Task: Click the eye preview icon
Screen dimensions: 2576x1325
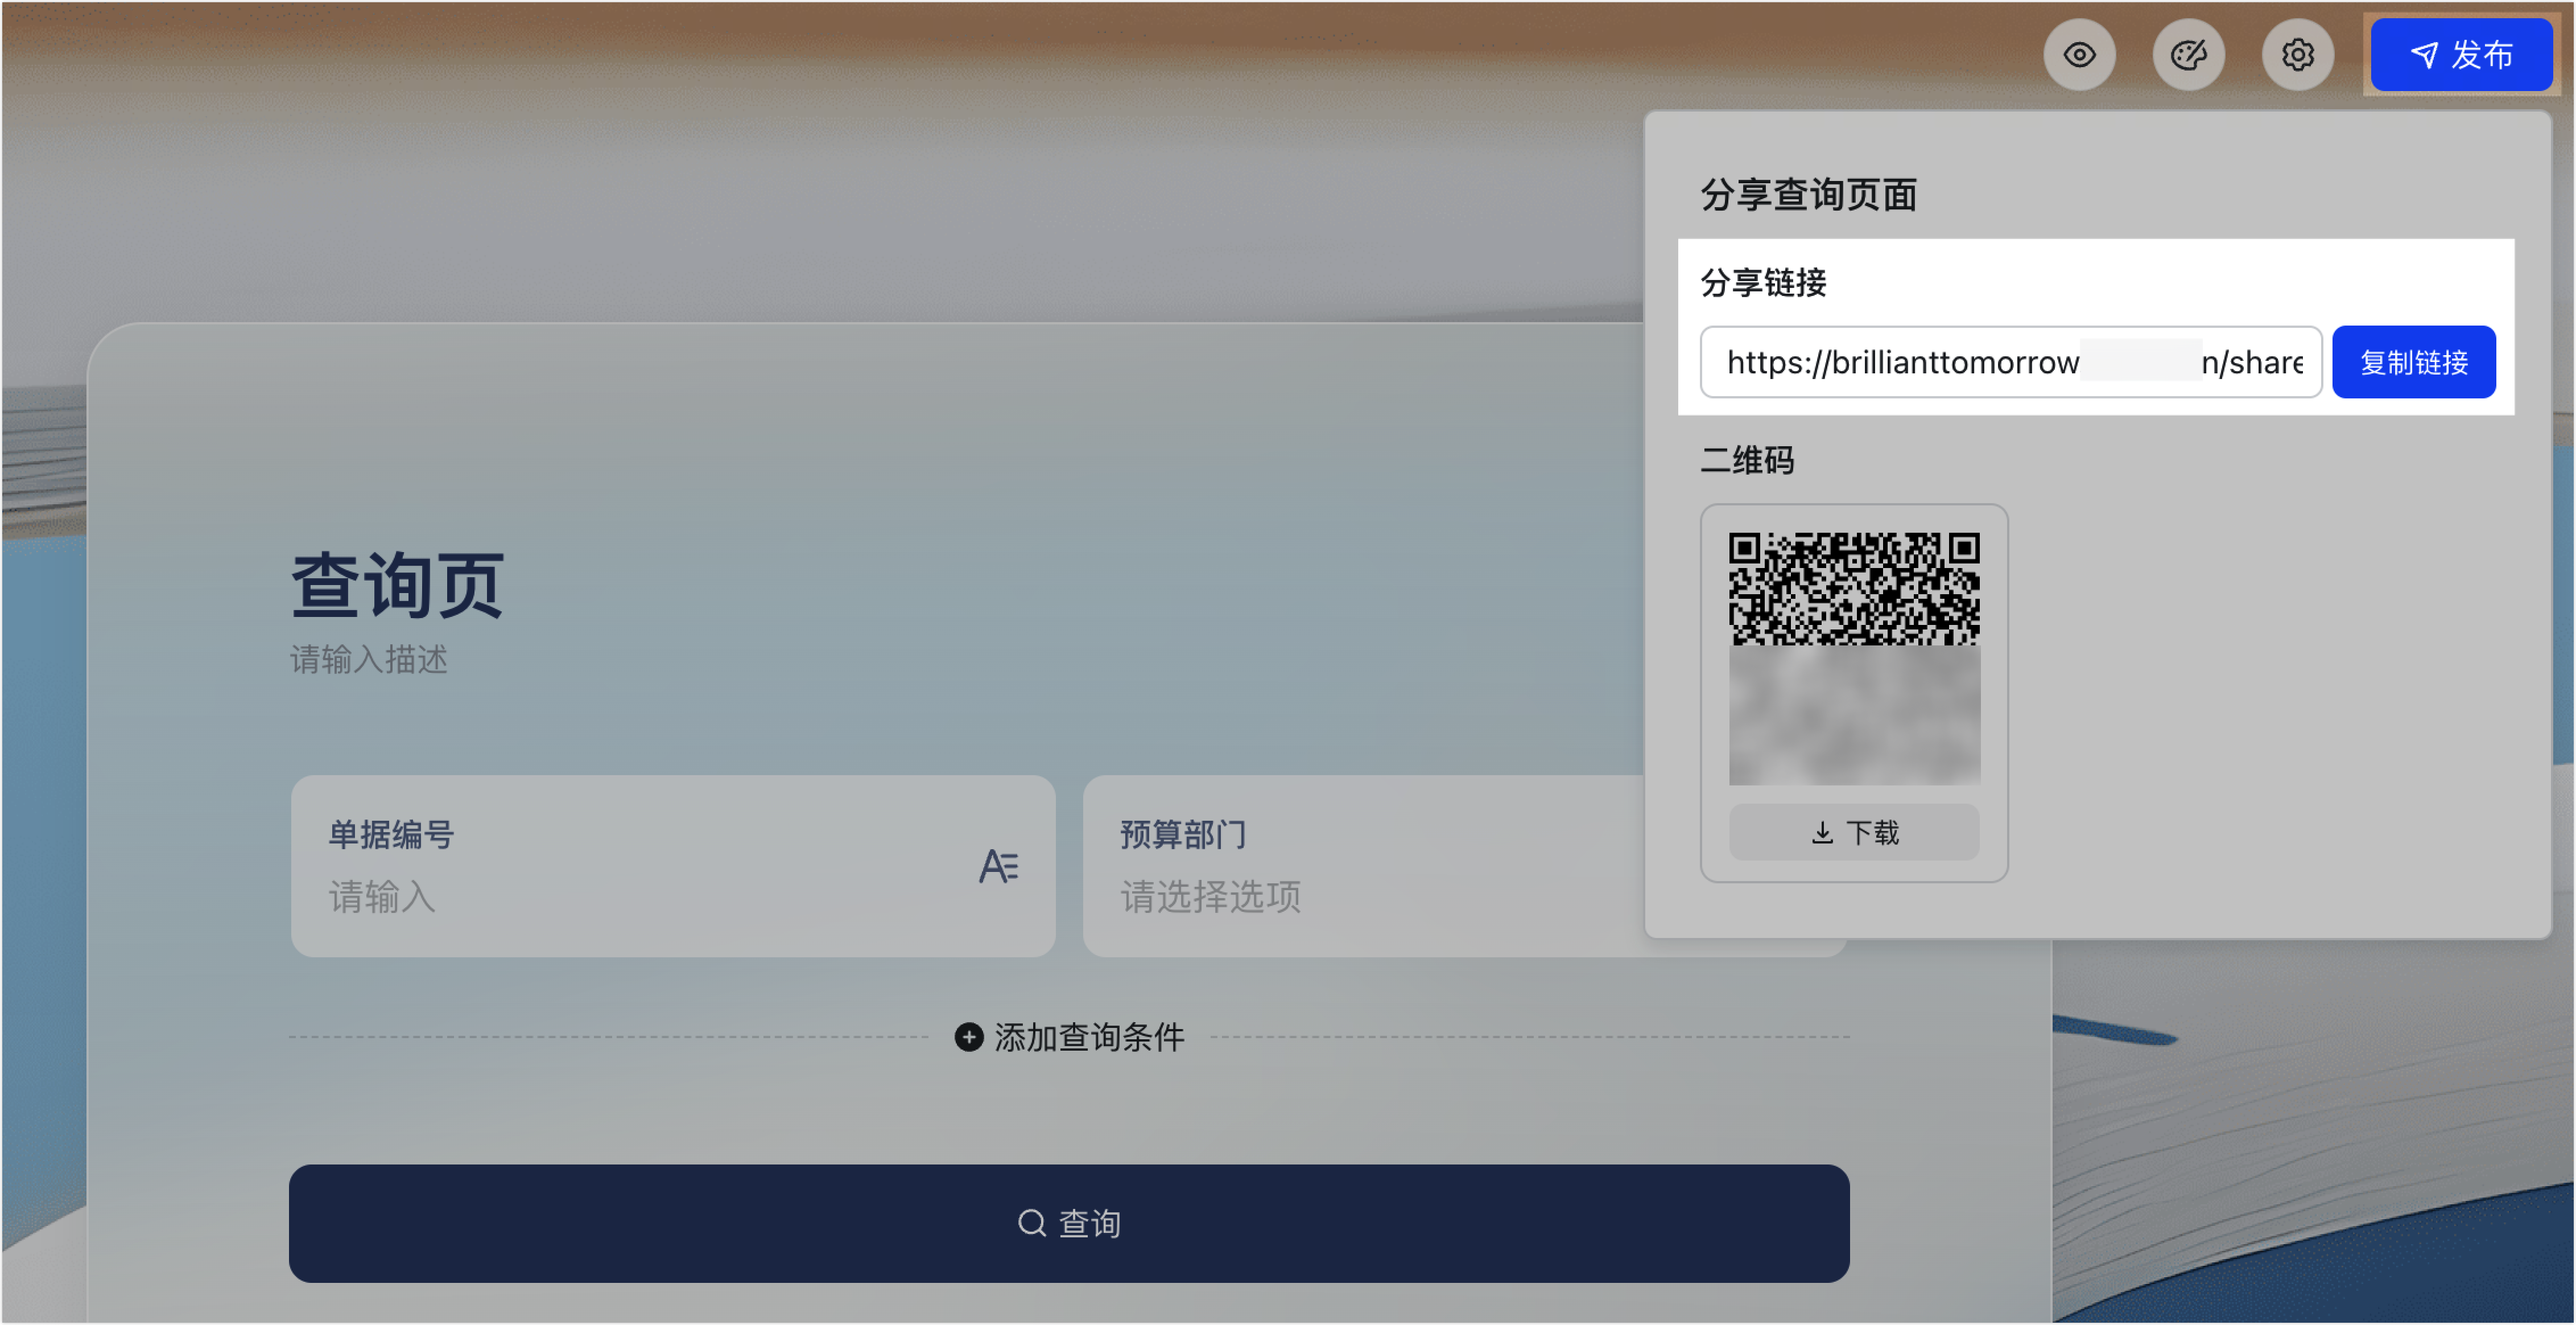Action: 2079,55
